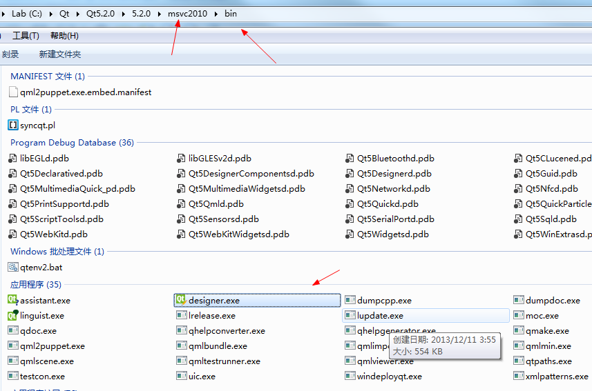Click the xmlpatterns.exe application icon
The height and width of the screenshot is (391, 592).
click(x=518, y=376)
